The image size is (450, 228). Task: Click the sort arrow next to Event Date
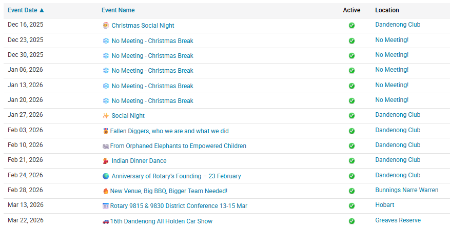point(42,10)
